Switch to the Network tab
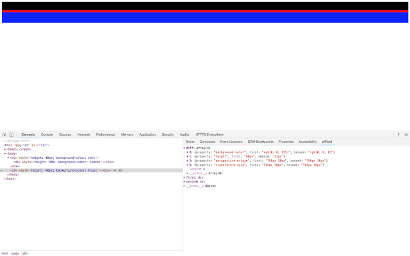 coord(83,134)
